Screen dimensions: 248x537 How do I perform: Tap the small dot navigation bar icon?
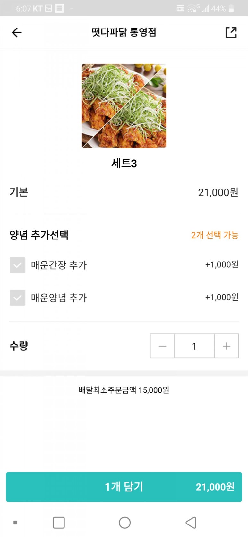(x=15, y=523)
